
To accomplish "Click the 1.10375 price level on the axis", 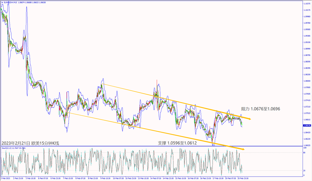I will click(307, 4).
